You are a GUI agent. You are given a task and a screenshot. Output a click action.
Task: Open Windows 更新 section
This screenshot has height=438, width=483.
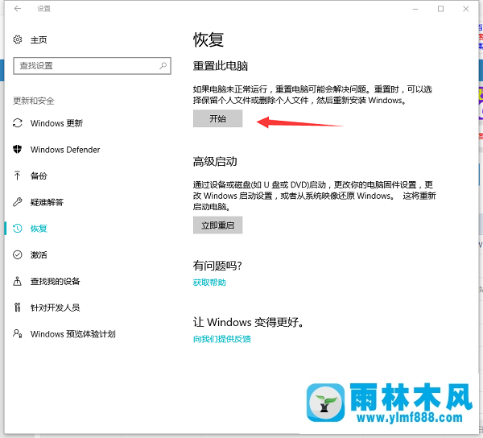coord(56,123)
